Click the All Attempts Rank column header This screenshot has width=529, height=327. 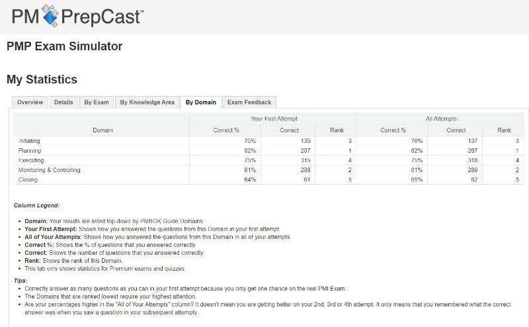point(504,130)
